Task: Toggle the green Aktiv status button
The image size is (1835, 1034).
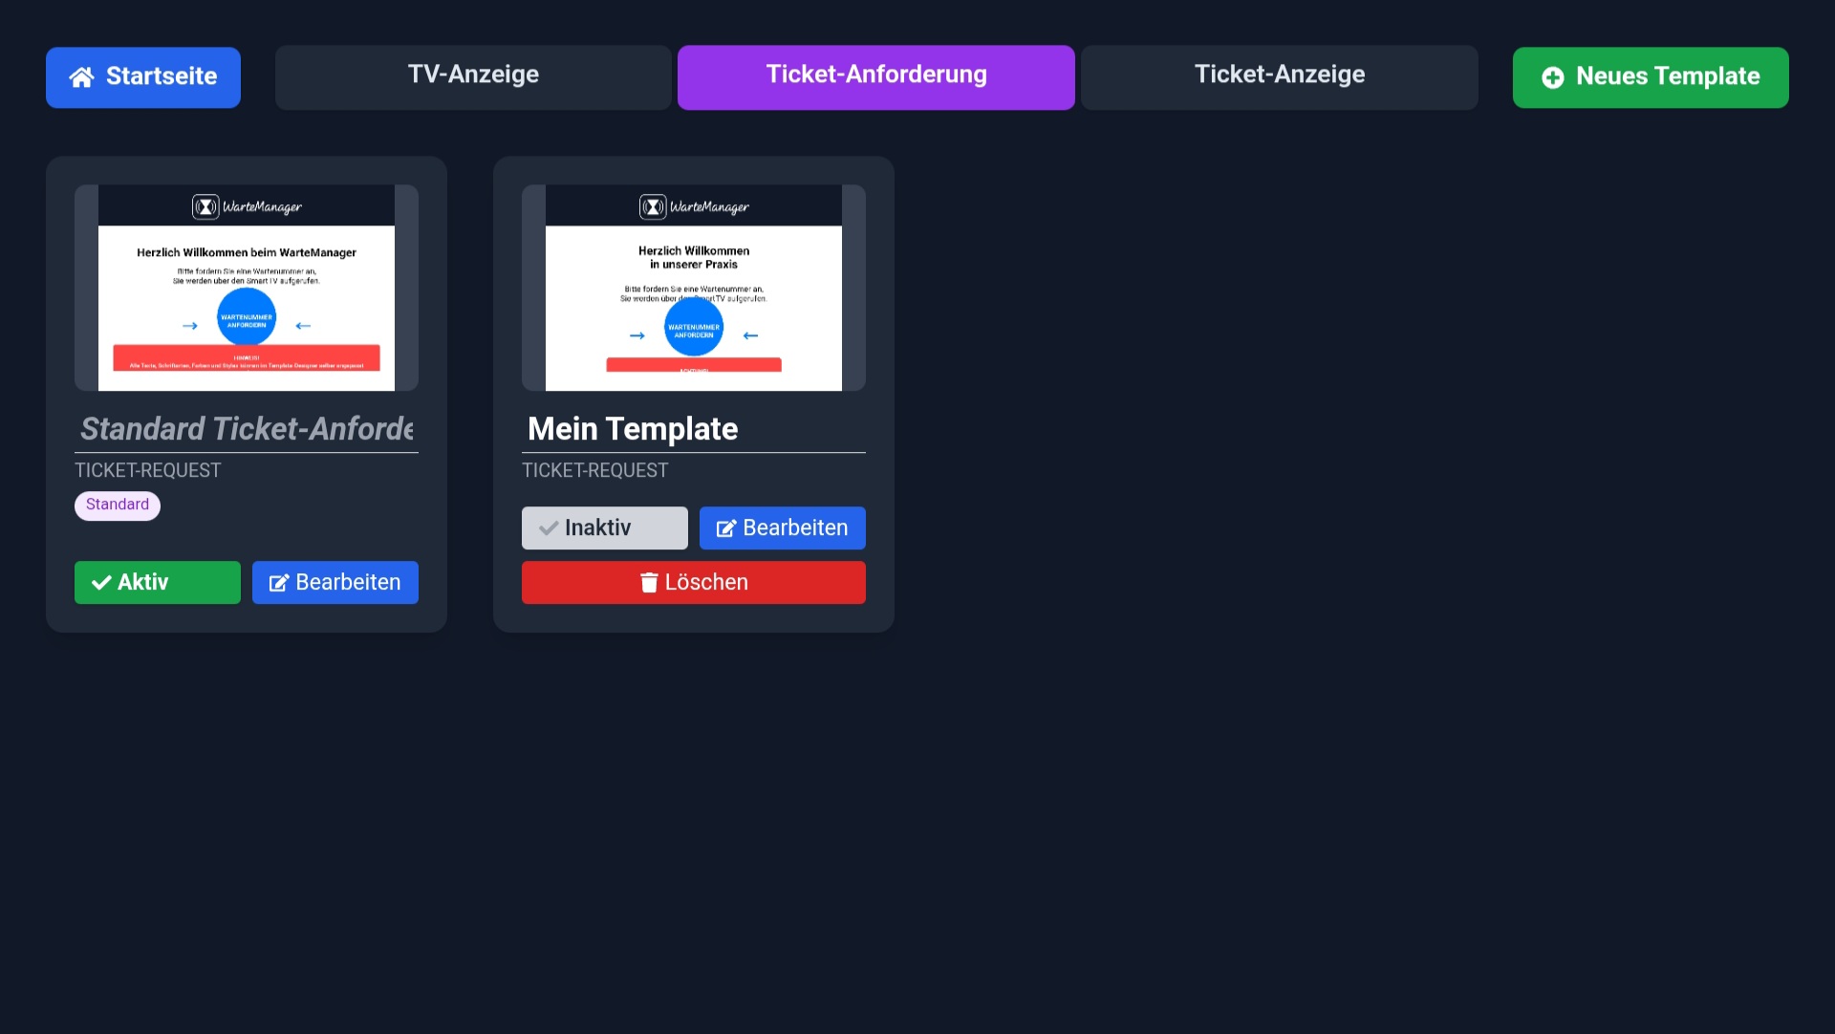Action: click(x=157, y=582)
